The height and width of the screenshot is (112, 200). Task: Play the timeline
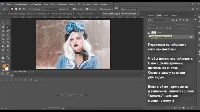12,80
